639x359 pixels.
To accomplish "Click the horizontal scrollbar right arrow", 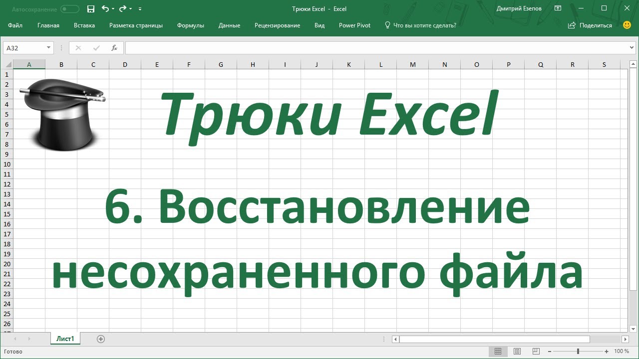I will (625, 339).
